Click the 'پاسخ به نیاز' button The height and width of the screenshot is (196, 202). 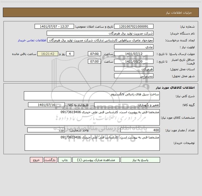click(140, 160)
